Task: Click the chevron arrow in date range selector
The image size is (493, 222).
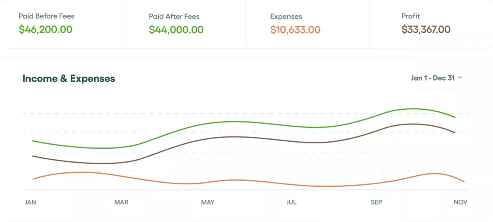Action: [460, 78]
